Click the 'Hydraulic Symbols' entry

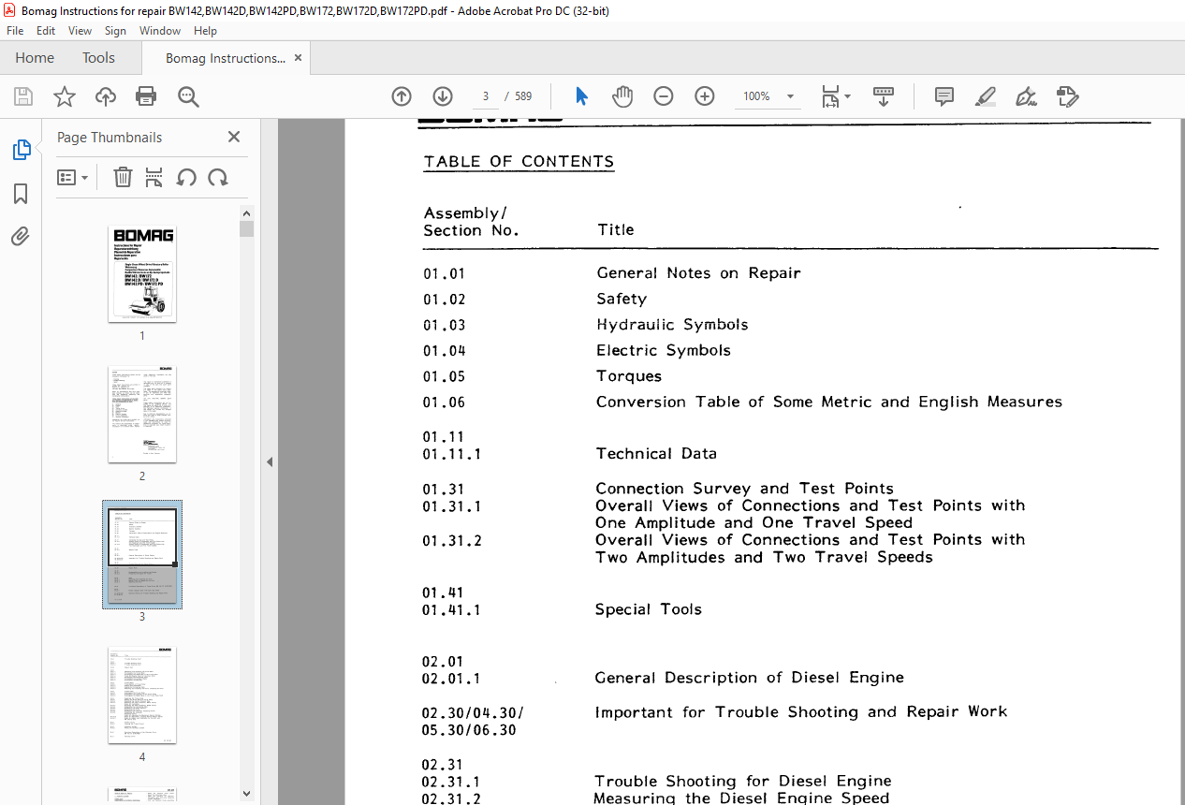[672, 325]
